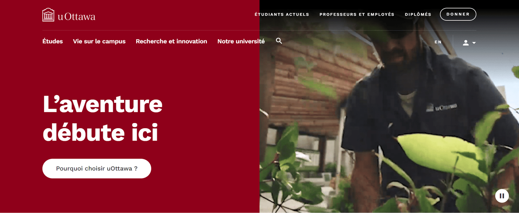Click the user account silhouette icon
Screen dimensions: 519x213
(x=466, y=43)
